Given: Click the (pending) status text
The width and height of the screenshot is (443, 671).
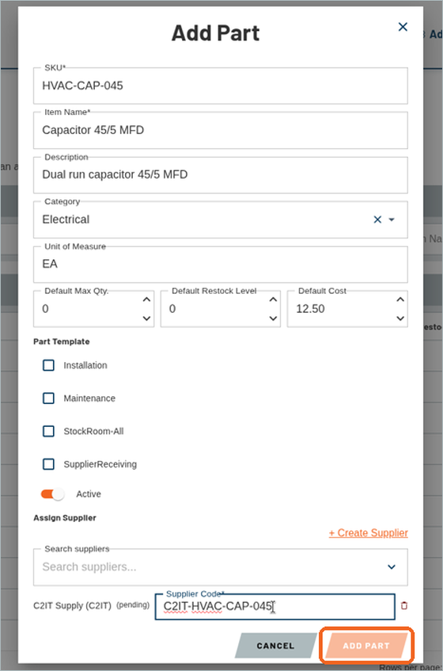Looking at the screenshot, I should tap(133, 605).
